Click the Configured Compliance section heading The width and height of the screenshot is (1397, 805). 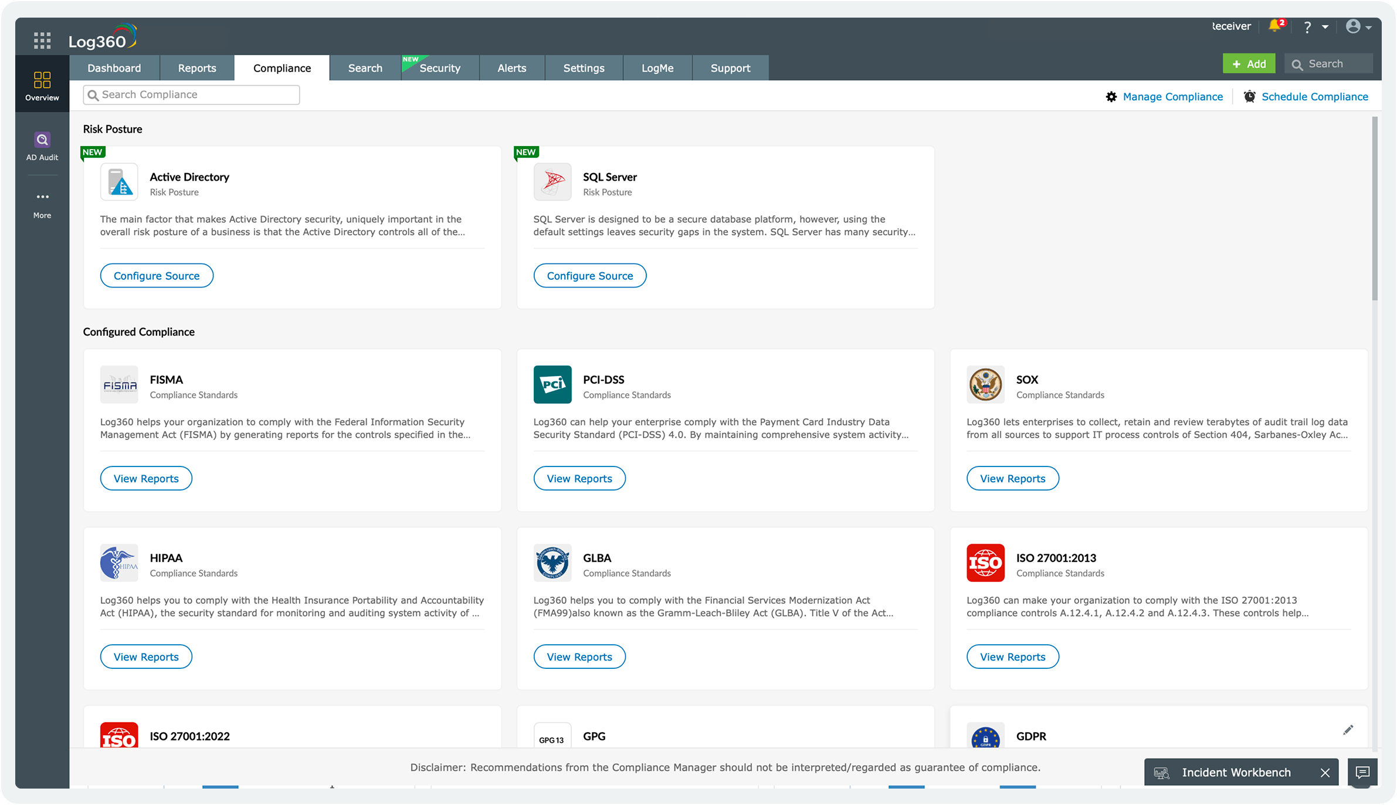(139, 332)
